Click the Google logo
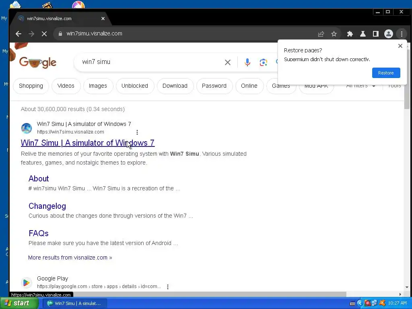This screenshot has height=309, width=412. point(37,62)
